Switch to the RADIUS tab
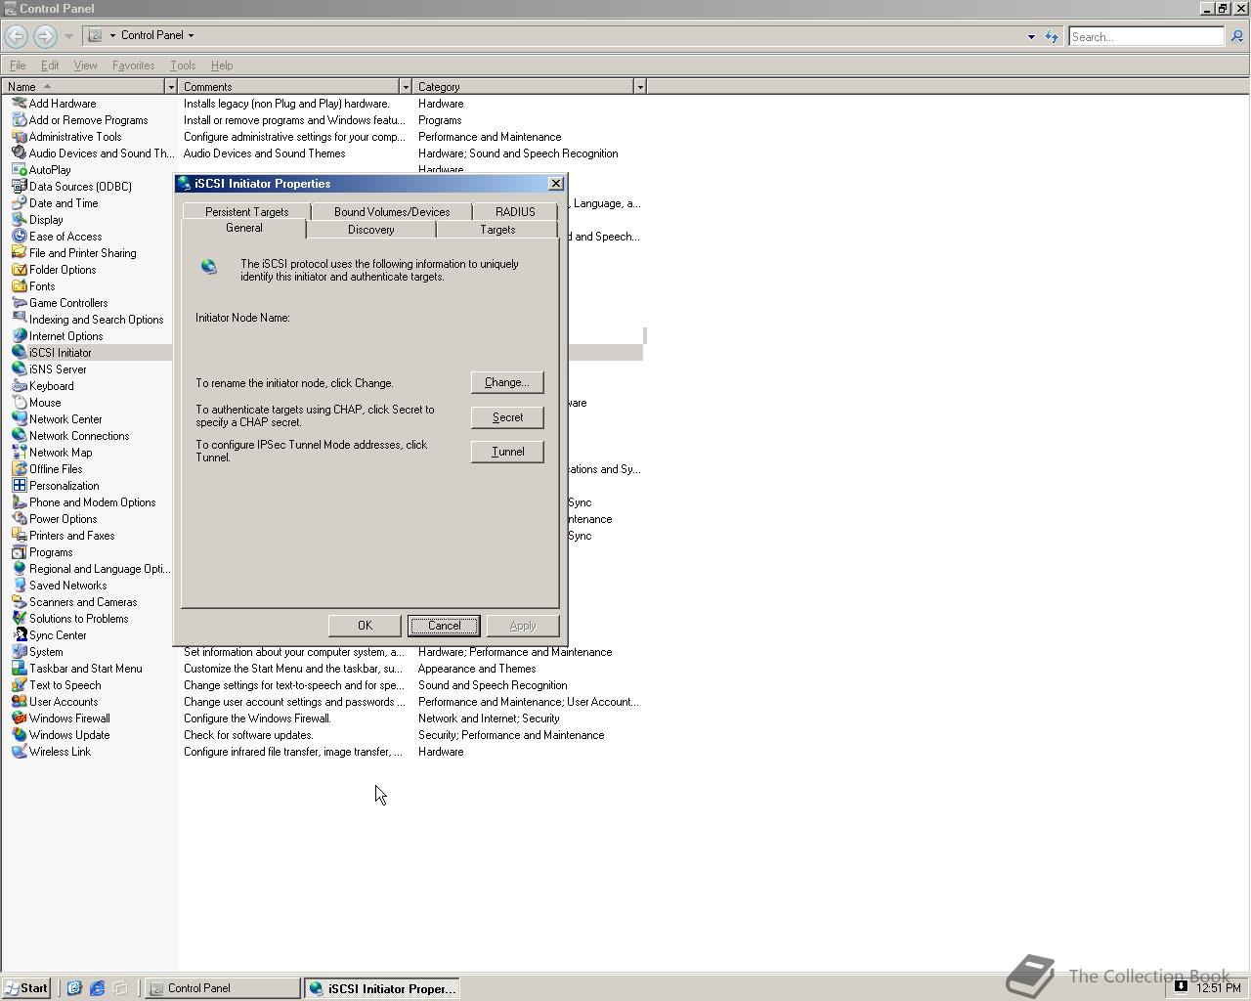 (x=515, y=212)
